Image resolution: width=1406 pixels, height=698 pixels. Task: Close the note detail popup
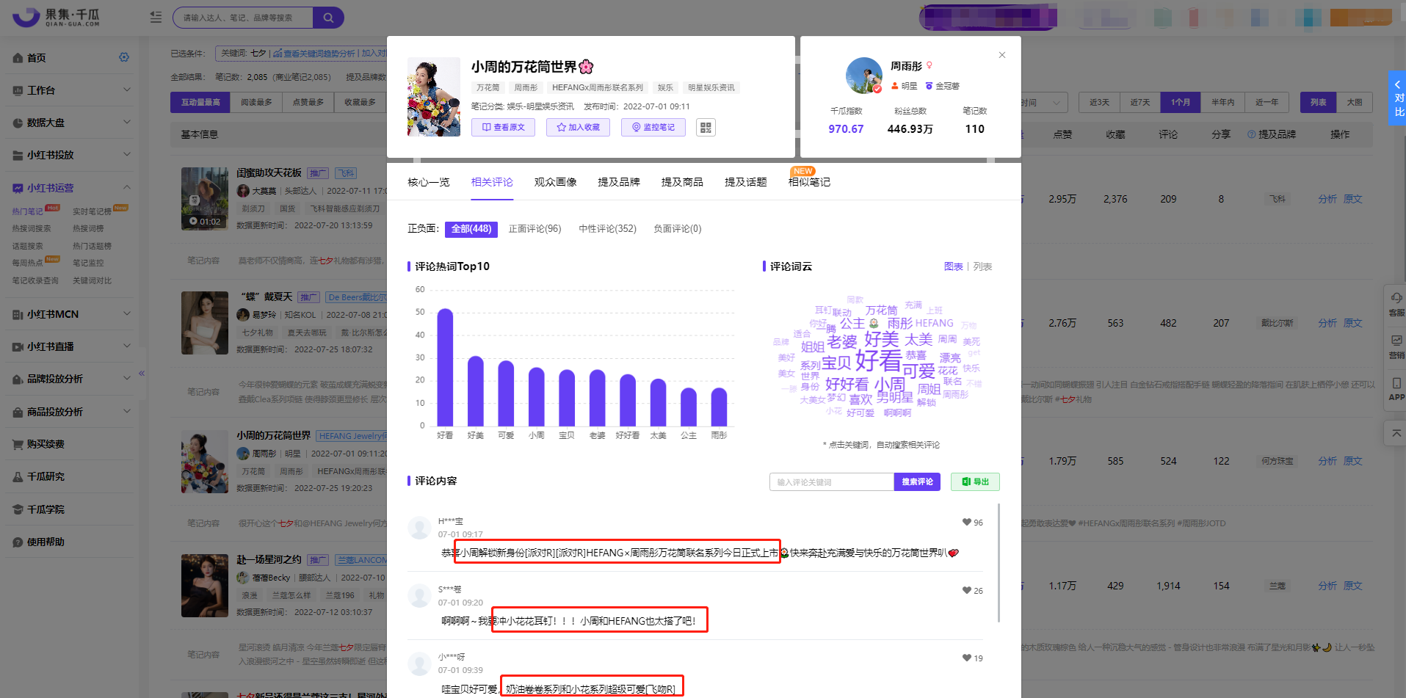pyautogui.click(x=1002, y=55)
